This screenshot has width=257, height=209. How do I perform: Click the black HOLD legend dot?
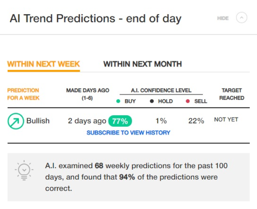(x=152, y=101)
